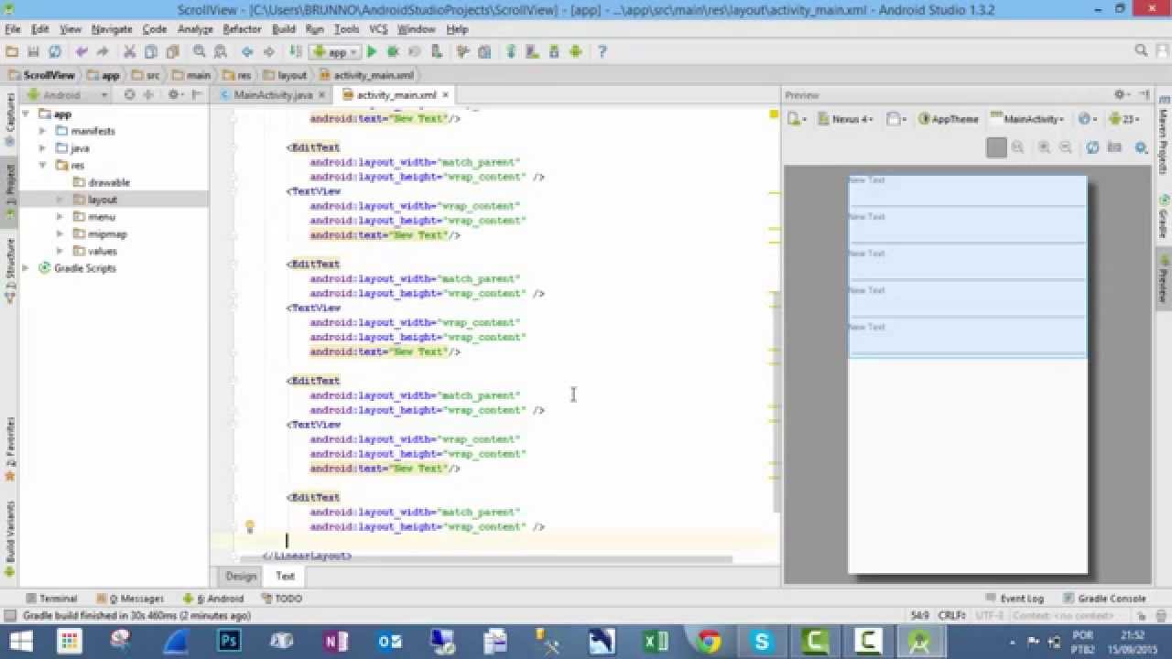Select the layout folder in tree
The image size is (1172, 659).
pos(103,200)
